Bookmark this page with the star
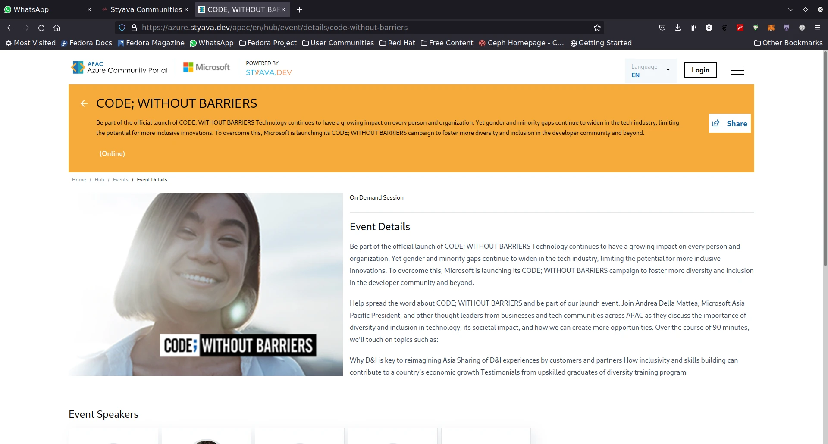 click(x=597, y=28)
